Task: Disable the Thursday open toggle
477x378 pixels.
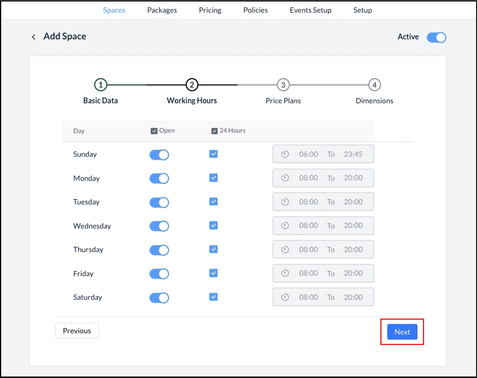Action: pyautogui.click(x=159, y=250)
